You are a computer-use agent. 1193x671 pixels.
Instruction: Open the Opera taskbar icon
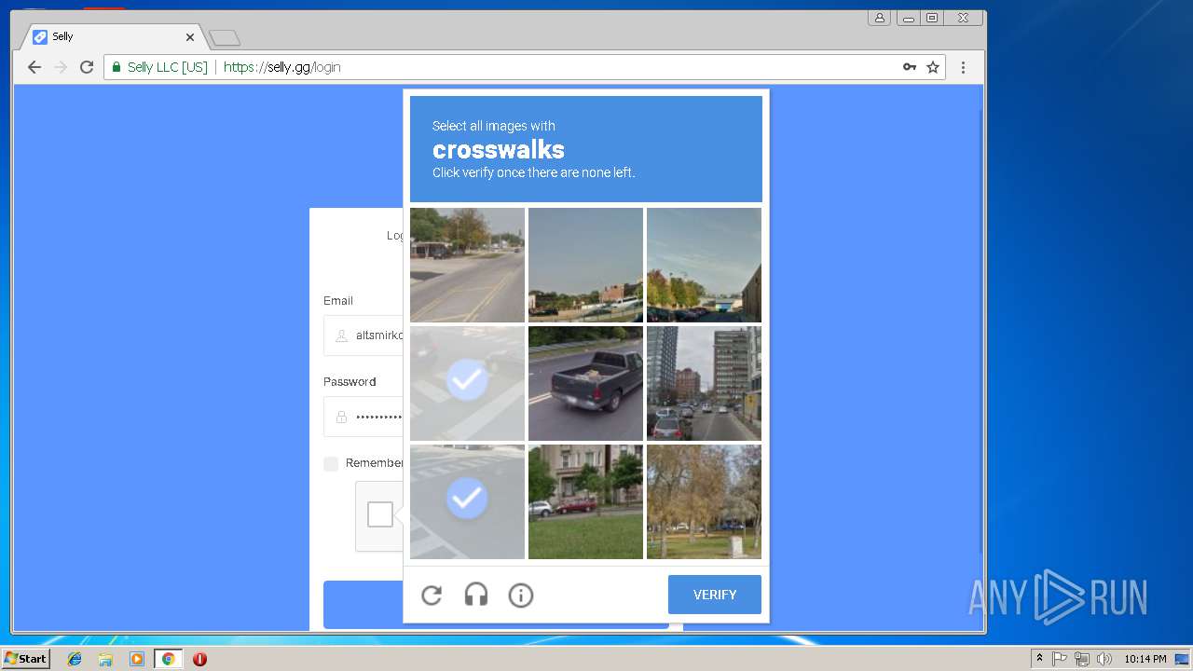(x=199, y=659)
